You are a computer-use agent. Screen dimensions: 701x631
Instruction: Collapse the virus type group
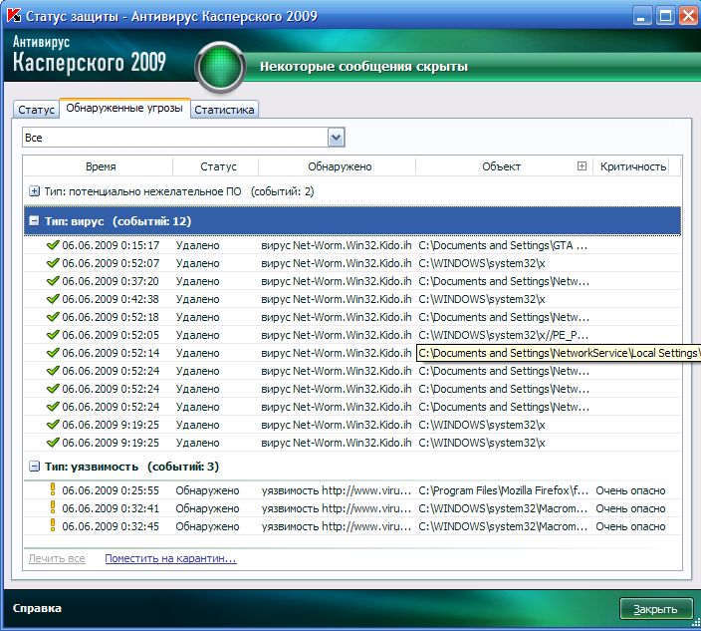click(35, 221)
